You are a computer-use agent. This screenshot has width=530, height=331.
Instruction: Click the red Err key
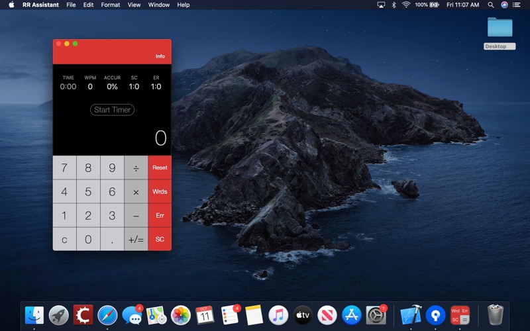click(x=160, y=215)
